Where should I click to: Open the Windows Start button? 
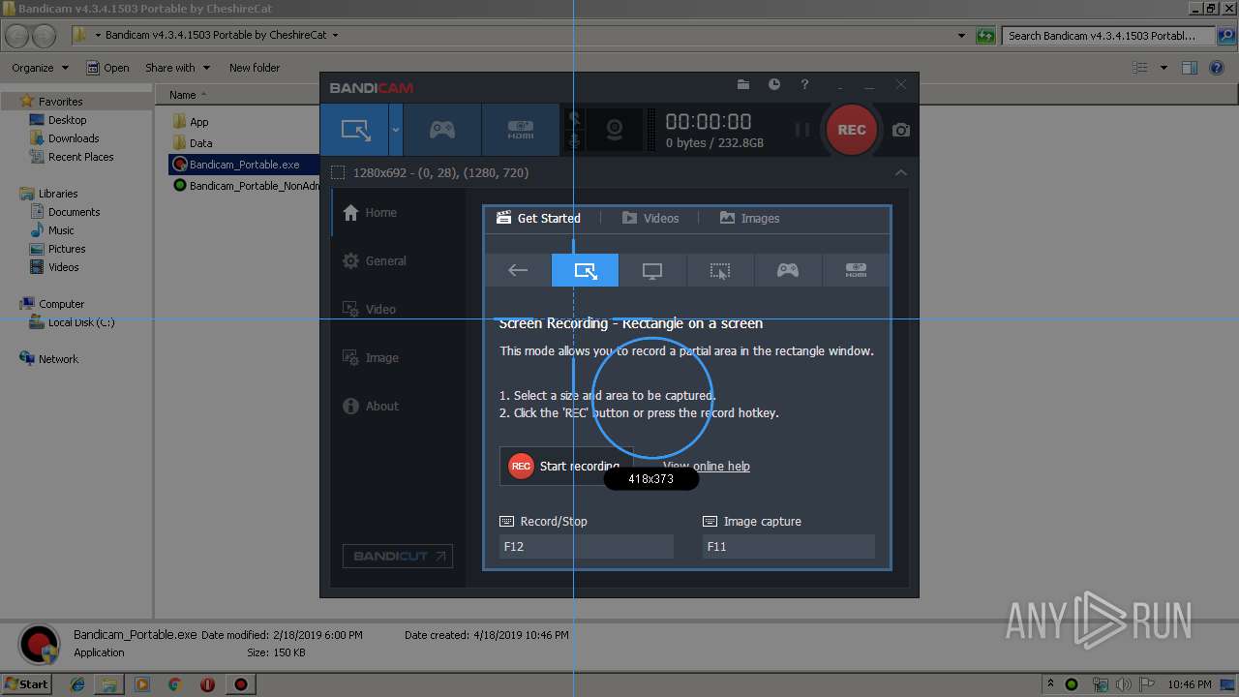coord(26,683)
